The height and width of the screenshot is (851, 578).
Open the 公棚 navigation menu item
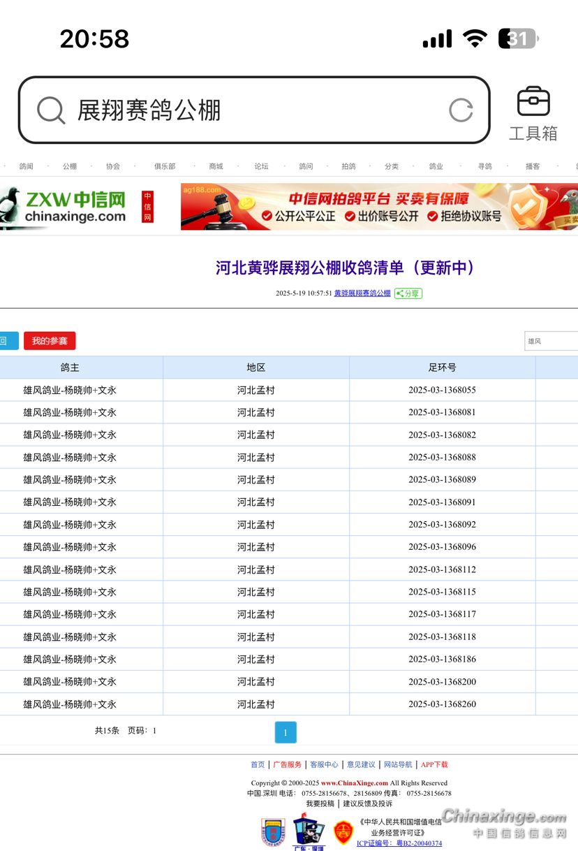[69, 166]
